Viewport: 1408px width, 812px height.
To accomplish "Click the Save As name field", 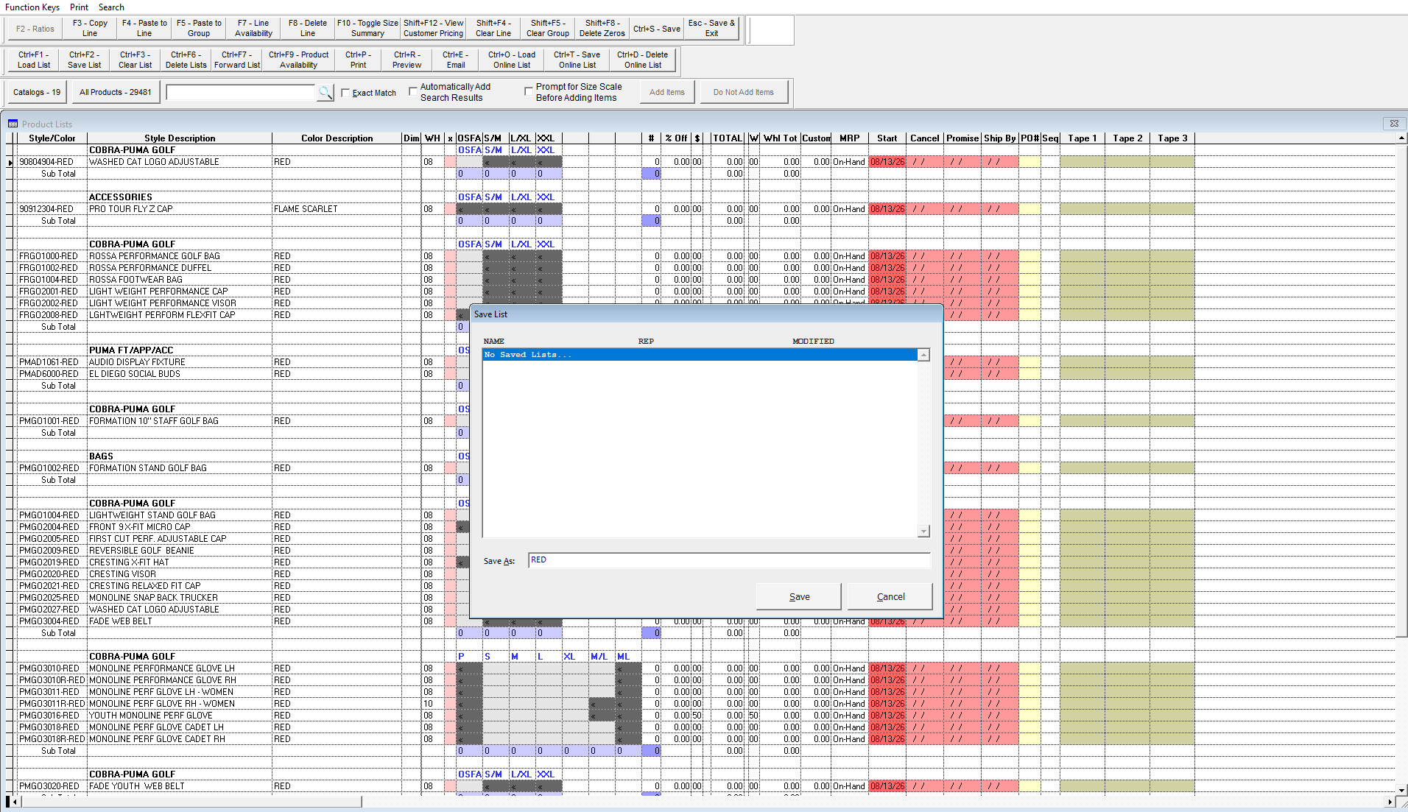I will pos(729,560).
